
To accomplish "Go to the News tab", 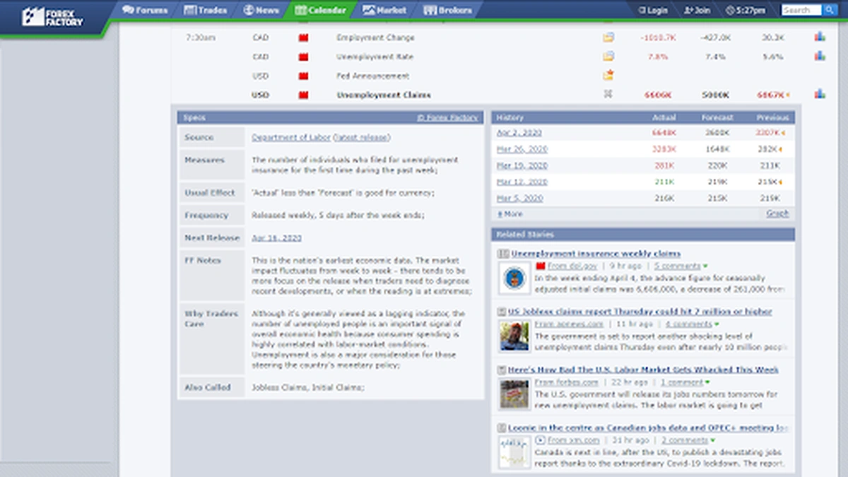I will click(x=261, y=10).
